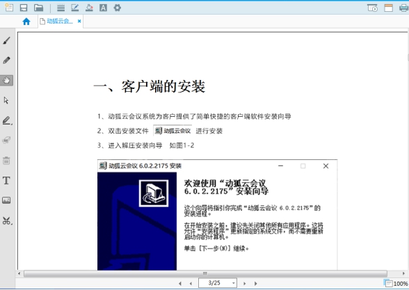Go to the previous page arrow
The height and width of the screenshot is (290, 409).
(191, 283)
